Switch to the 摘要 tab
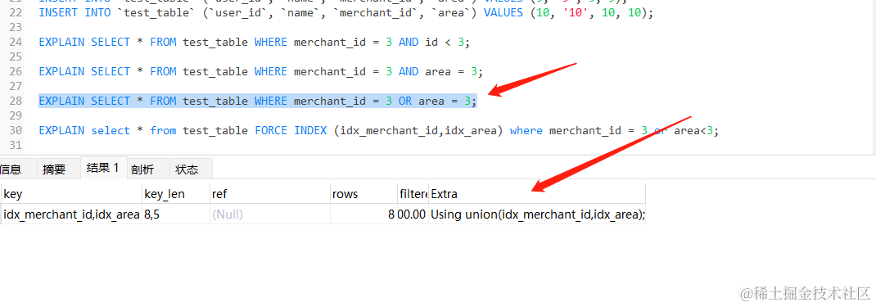This screenshot has height=307, width=876. 54,169
